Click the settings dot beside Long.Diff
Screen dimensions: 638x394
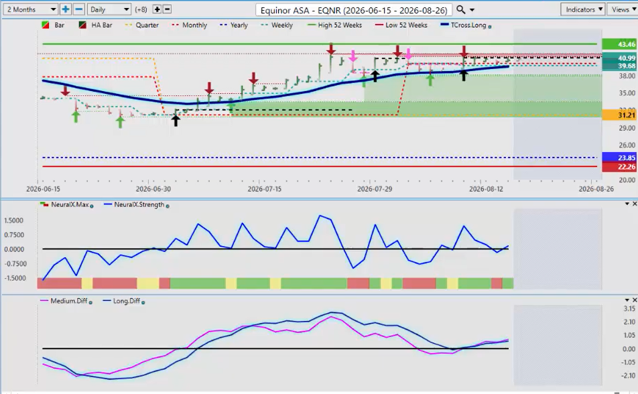pyautogui.click(x=143, y=302)
